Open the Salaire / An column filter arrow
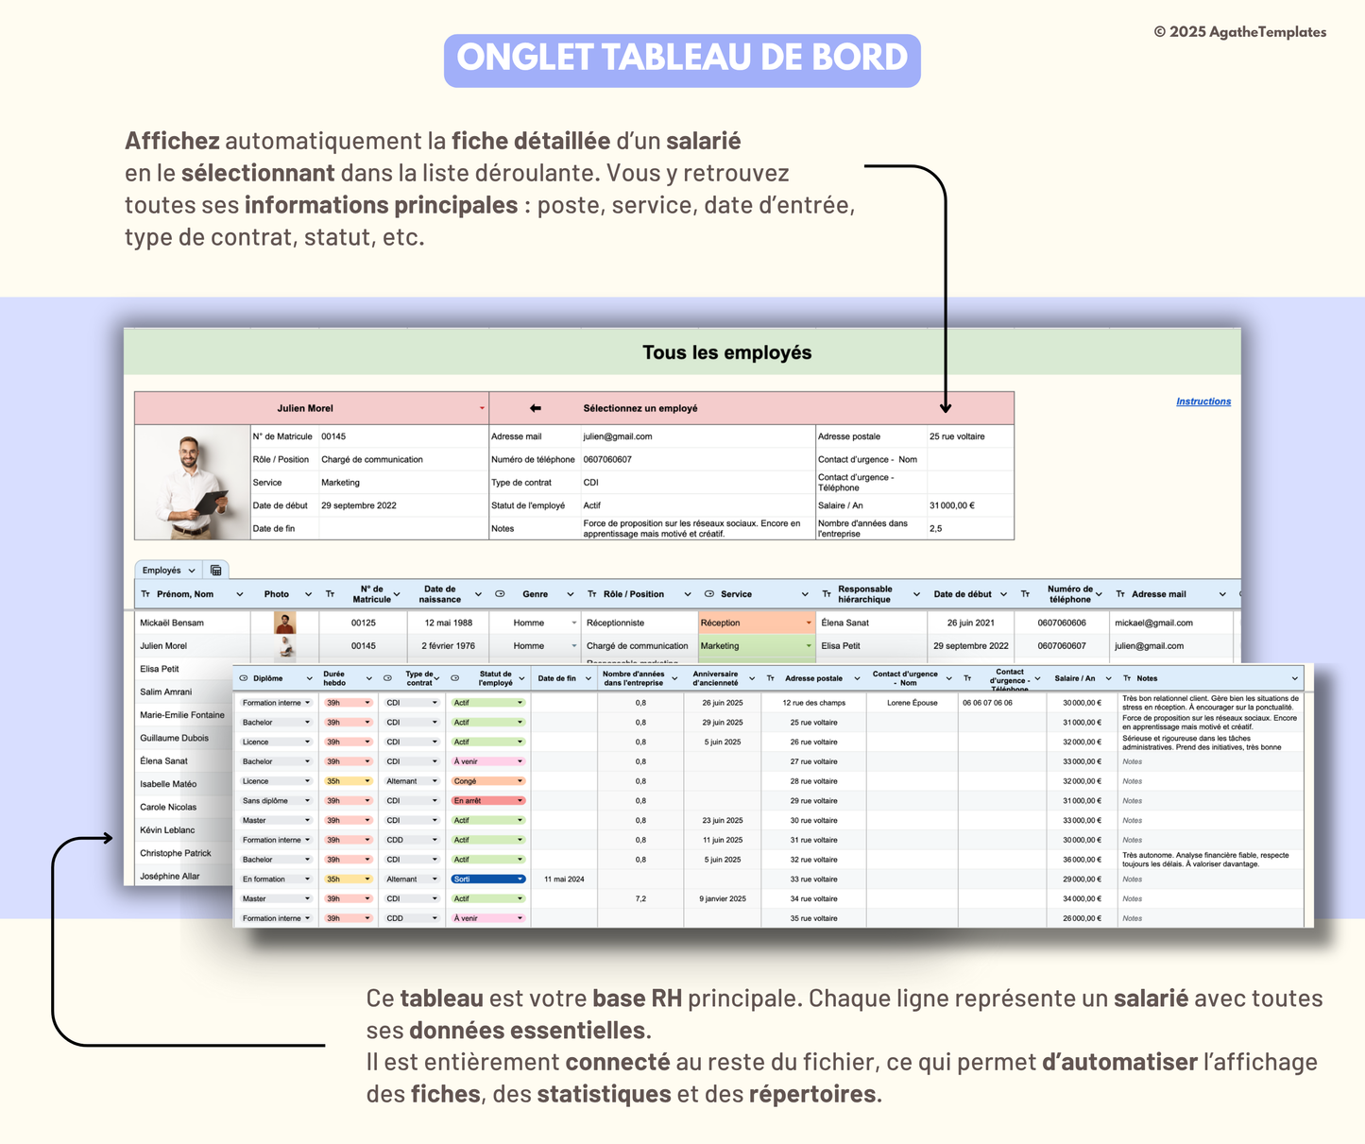 pyautogui.click(x=1107, y=678)
